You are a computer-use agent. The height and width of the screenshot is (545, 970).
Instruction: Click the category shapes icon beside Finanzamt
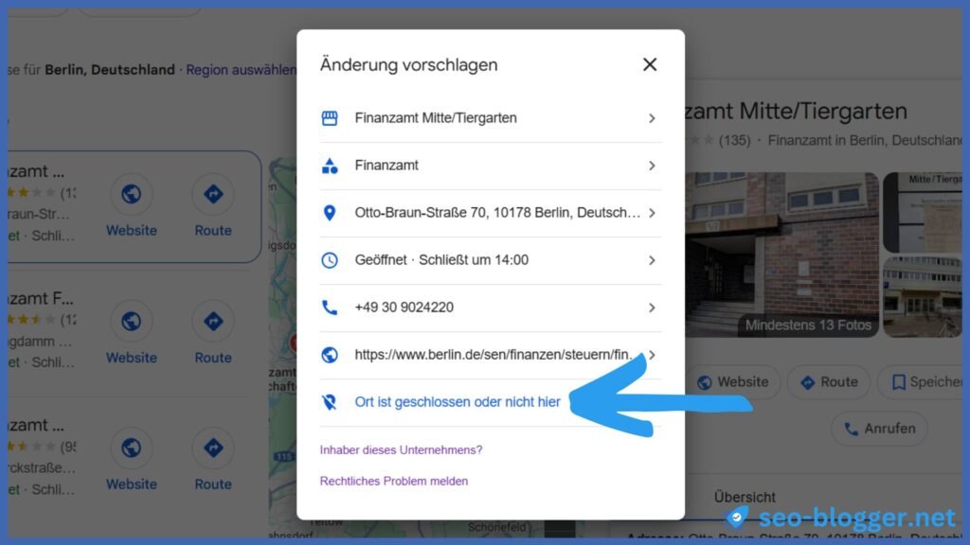[x=330, y=166]
